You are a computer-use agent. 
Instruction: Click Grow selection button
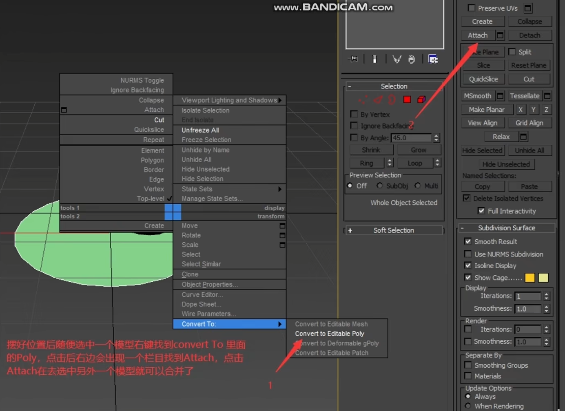point(419,150)
